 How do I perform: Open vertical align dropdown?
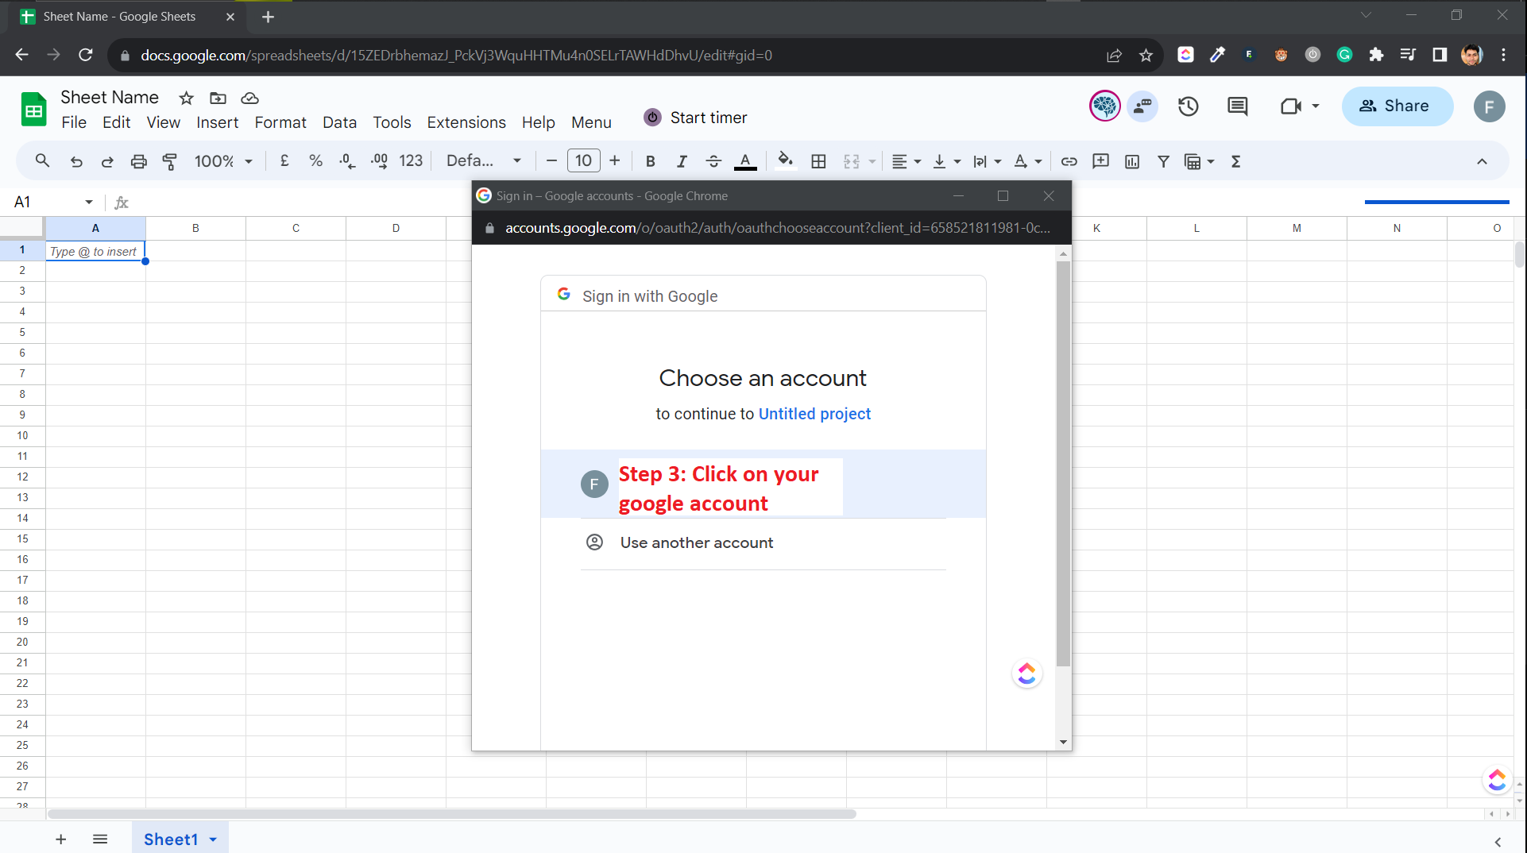tap(946, 161)
